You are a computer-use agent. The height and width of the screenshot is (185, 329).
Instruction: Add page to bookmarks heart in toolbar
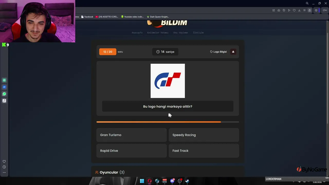tap(294, 10)
